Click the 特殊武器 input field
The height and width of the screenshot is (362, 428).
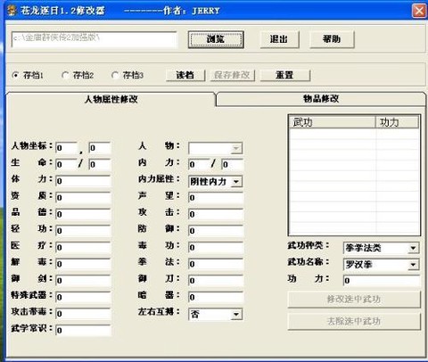(x=83, y=297)
